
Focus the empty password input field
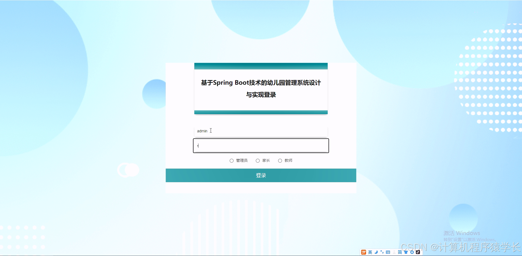(260, 146)
